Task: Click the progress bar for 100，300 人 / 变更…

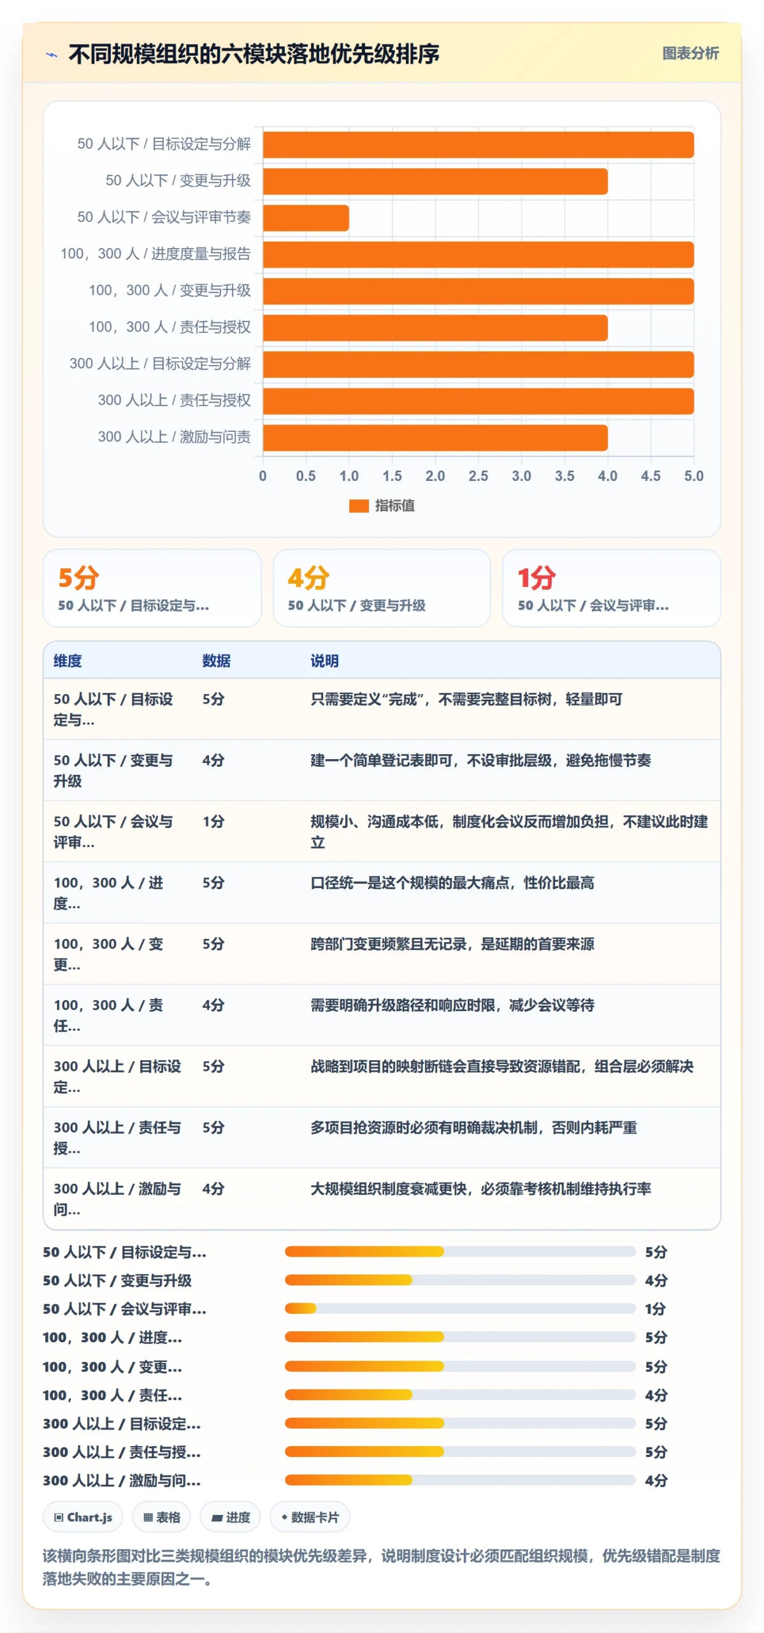Action: (460, 1366)
